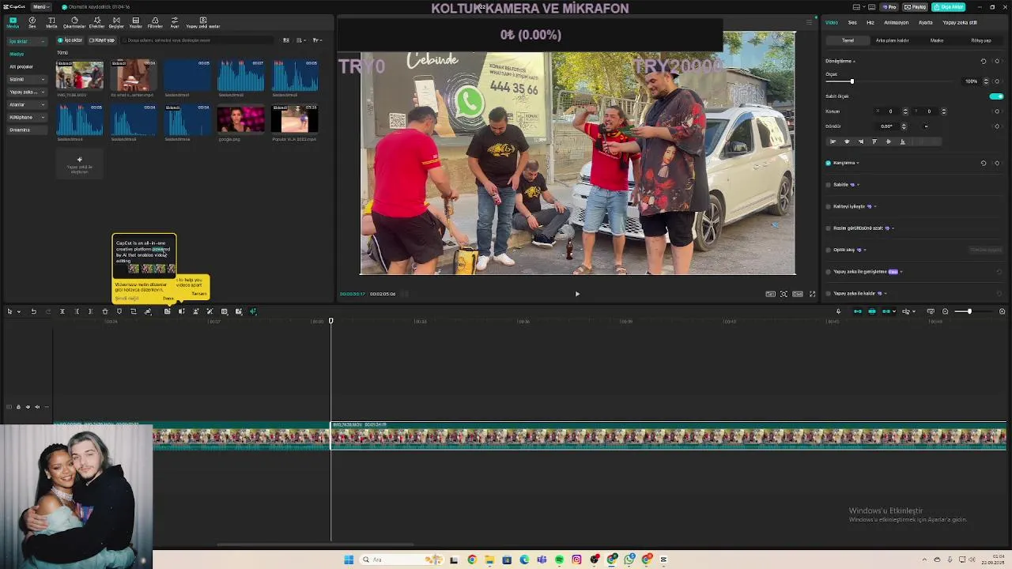The height and width of the screenshot is (569, 1012).
Task: Click zoom out minus icon on timeline
Action: (x=945, y=311)
